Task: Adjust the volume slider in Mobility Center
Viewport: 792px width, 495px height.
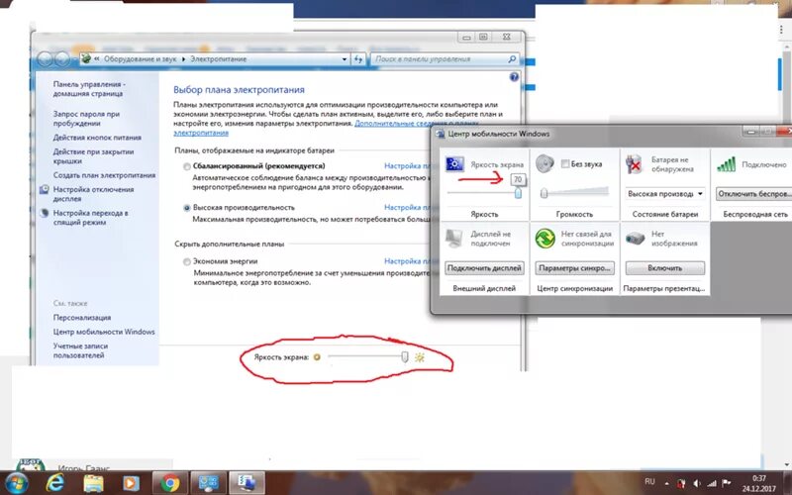Action: [x=544, y=193]
